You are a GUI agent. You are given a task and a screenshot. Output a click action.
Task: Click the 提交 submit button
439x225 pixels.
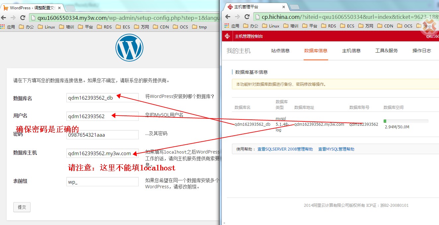click(x=22, y=207)
